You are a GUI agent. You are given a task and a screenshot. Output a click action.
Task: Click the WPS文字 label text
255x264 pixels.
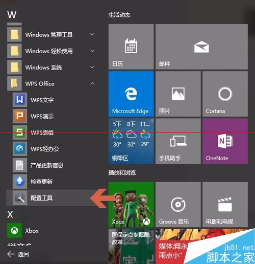(x=42, y=100)
